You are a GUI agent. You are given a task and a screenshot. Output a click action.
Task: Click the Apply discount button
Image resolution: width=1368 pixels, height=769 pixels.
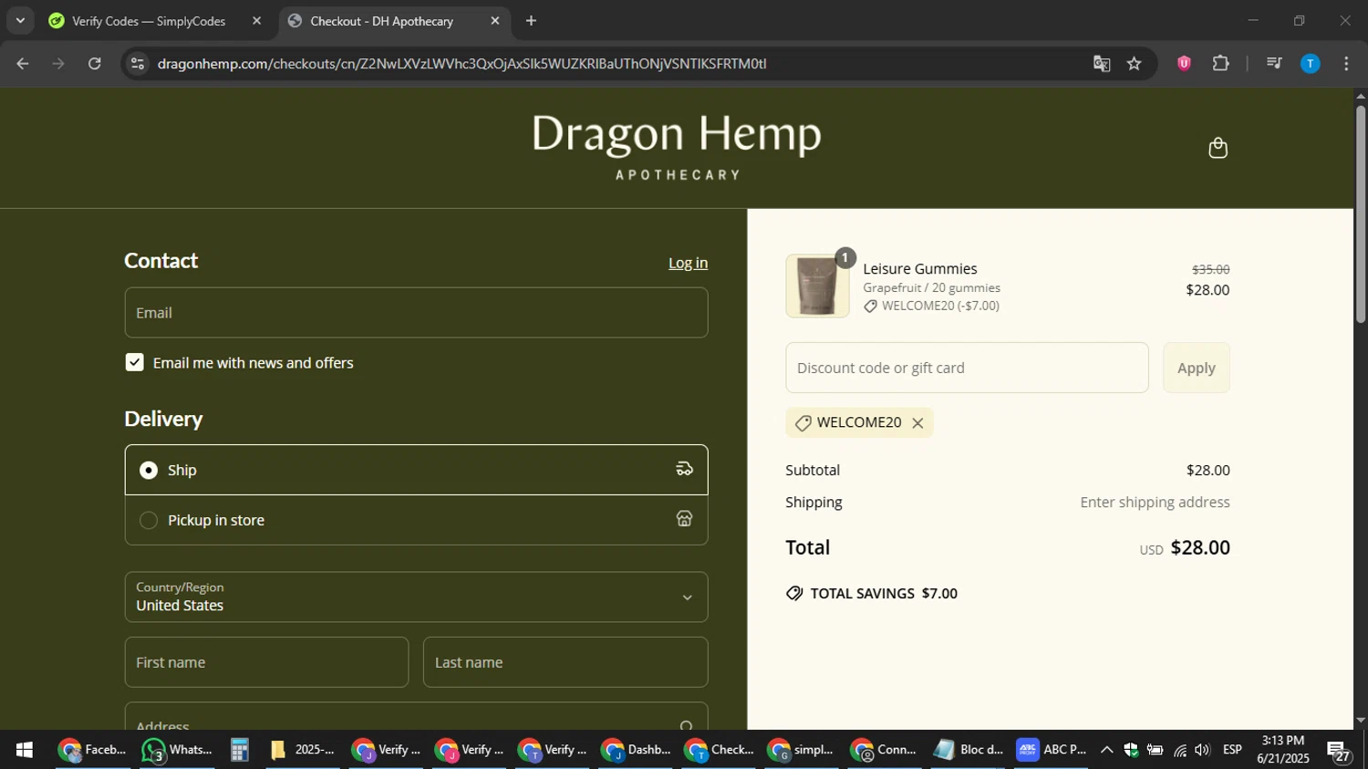1196,368
